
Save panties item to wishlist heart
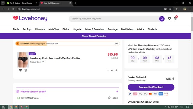pyautogui.click(x=21, y=70)
